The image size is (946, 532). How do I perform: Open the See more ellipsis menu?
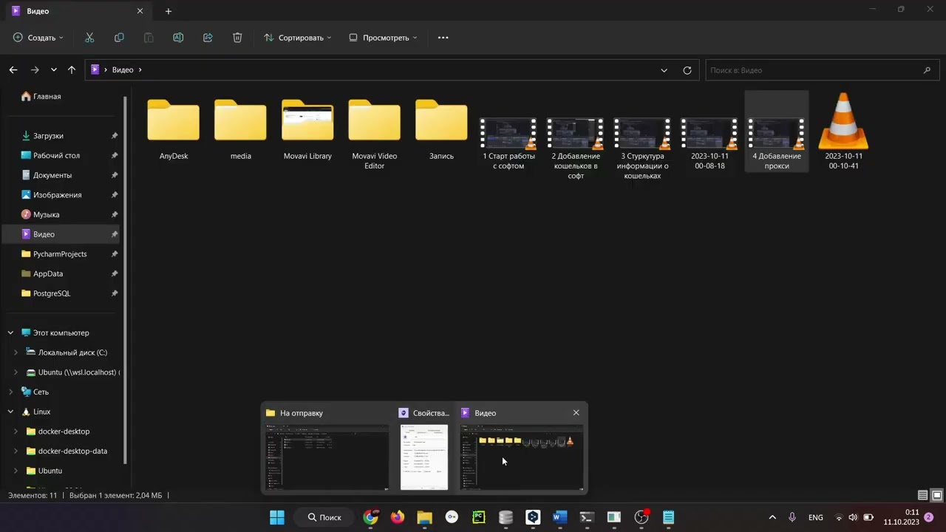[443, 38]
